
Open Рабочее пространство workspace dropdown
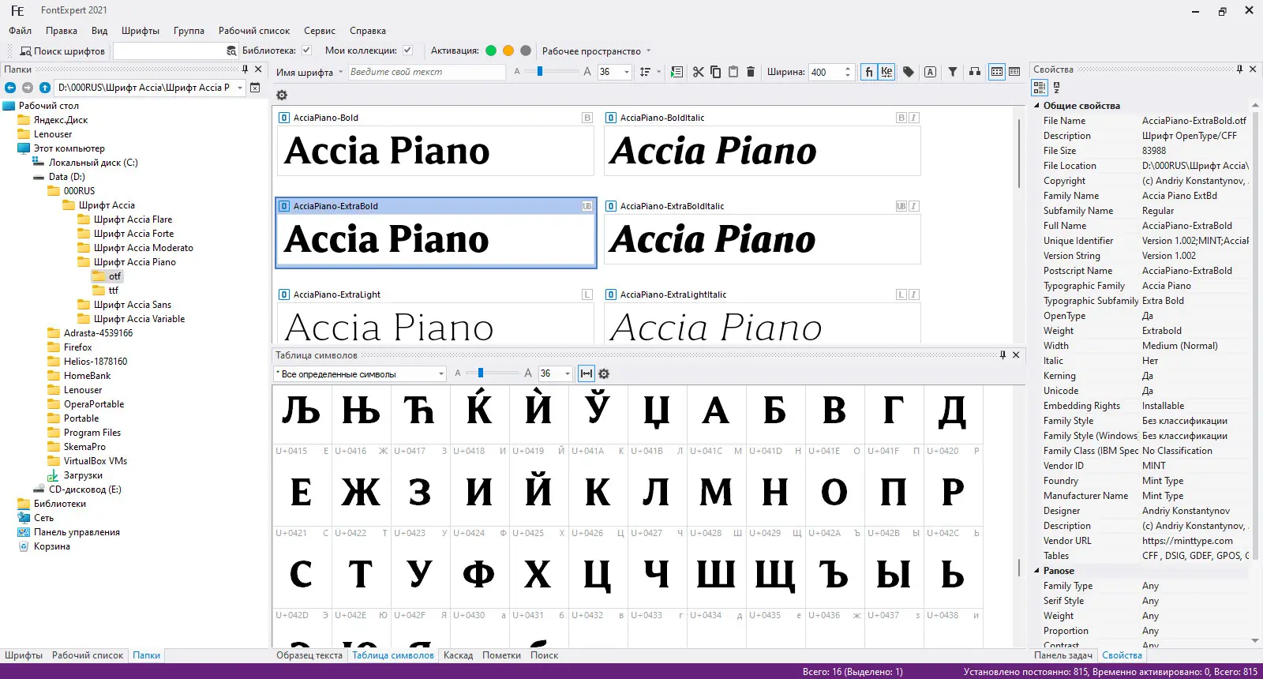(596, 51)
